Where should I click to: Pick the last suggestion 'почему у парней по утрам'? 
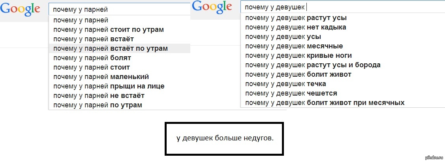click(120, 105)
